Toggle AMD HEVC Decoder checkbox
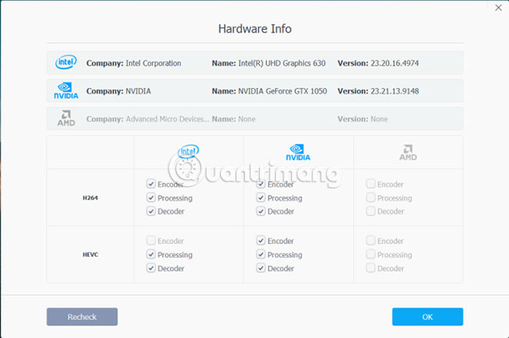 pyautogui.click(x=370, y=268)
